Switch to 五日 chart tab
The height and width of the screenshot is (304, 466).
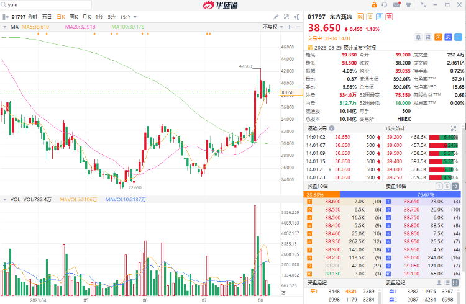click(x=47, y=17)
